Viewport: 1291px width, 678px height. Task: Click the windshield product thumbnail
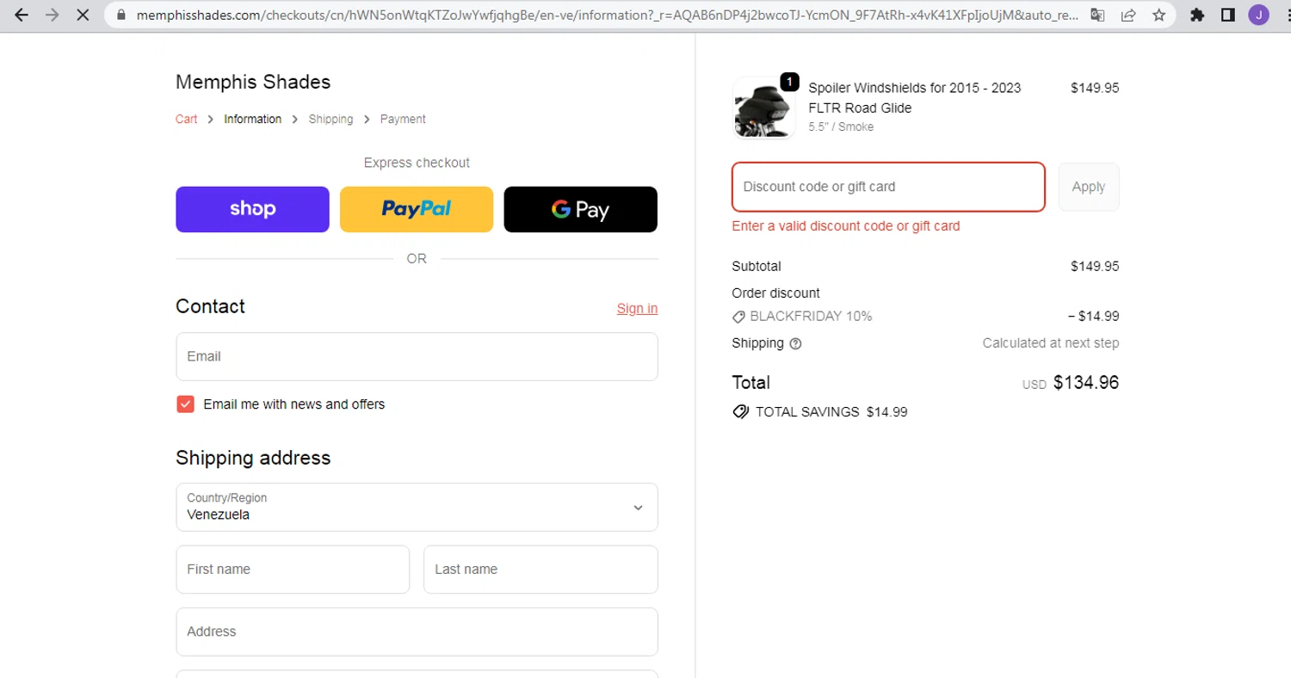763,108
